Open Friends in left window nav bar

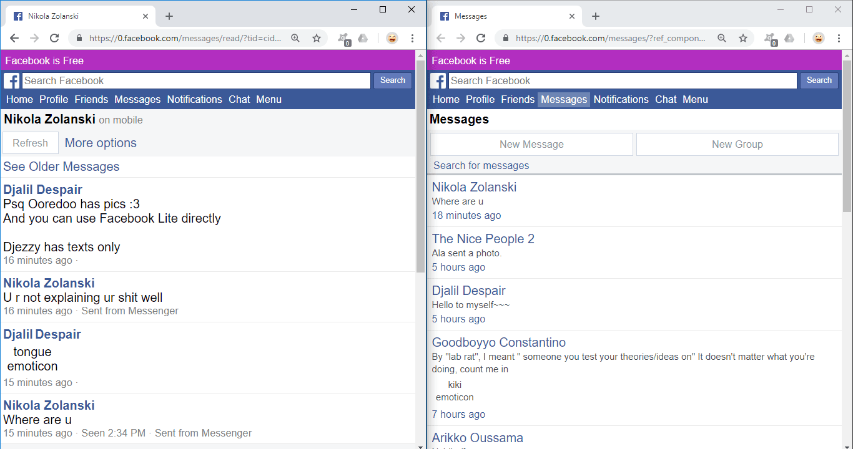coord(91,99)
